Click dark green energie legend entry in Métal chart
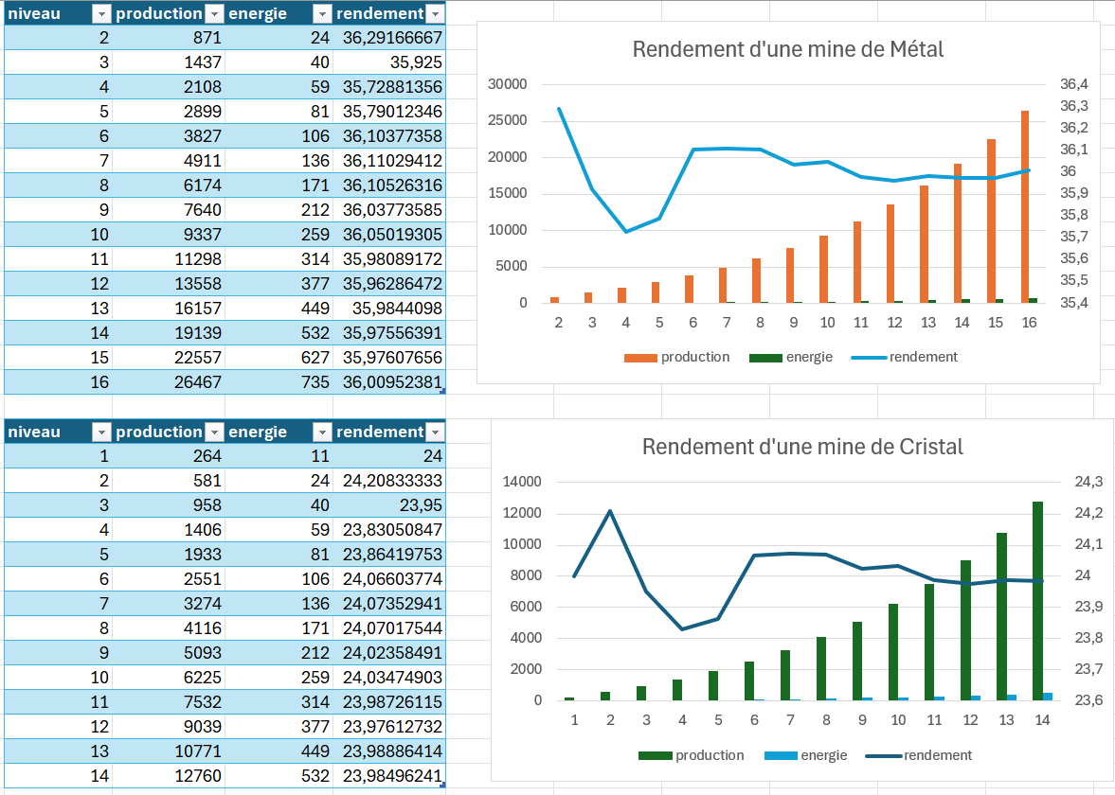 (791, 358)
